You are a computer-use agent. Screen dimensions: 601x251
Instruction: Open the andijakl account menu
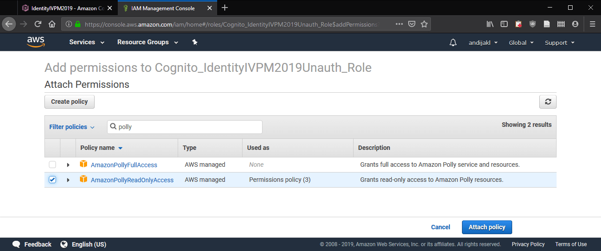483,43
